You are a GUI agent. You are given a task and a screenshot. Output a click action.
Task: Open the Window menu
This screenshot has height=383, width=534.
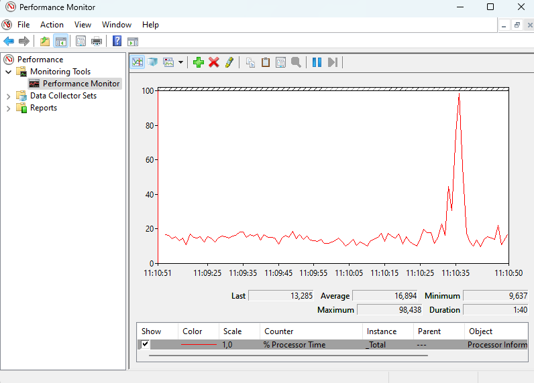click(x=116, y=25)
